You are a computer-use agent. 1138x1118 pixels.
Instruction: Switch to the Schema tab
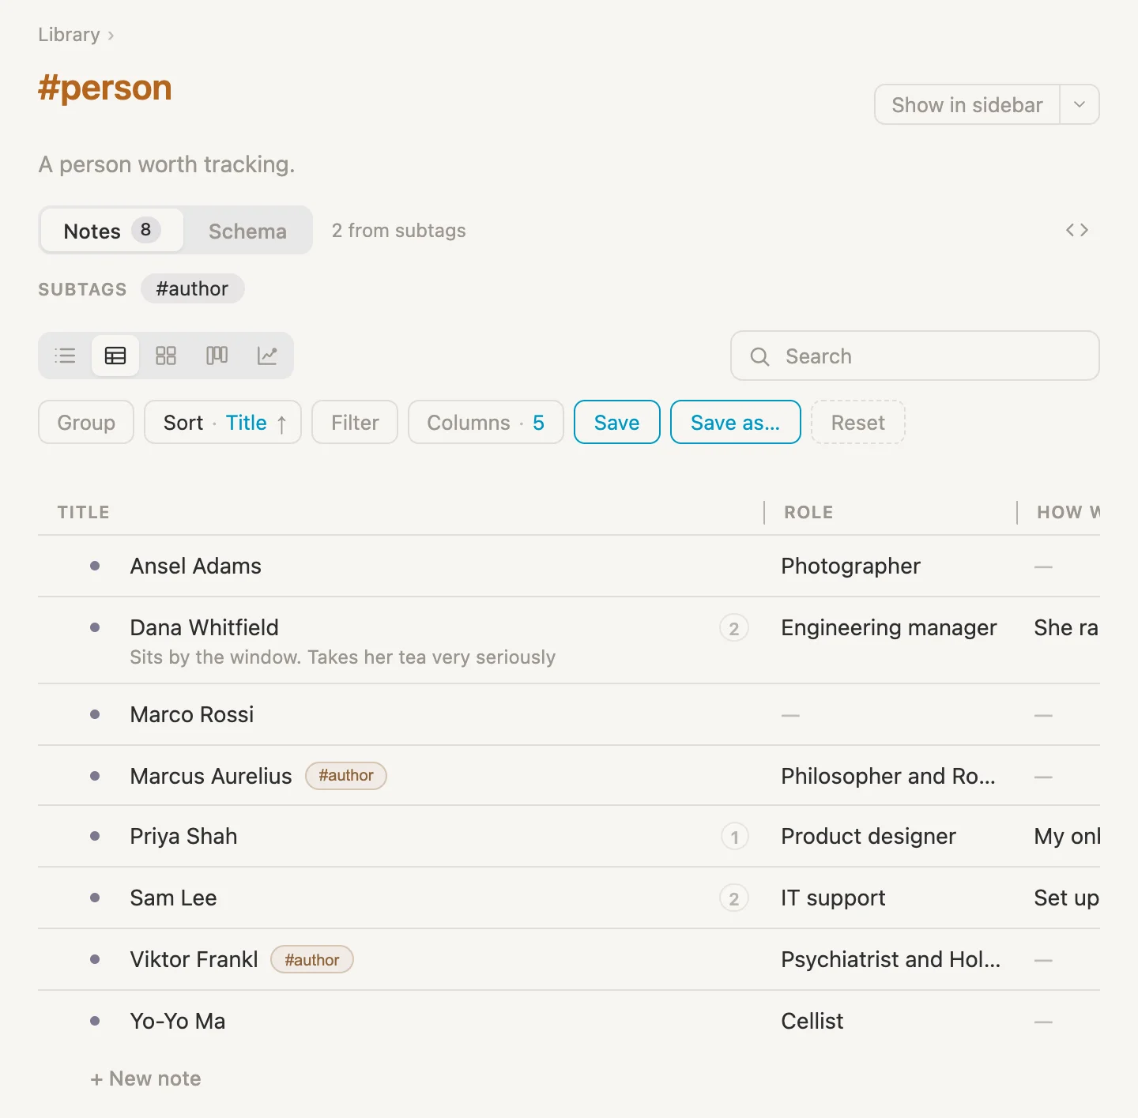point(247,231)
